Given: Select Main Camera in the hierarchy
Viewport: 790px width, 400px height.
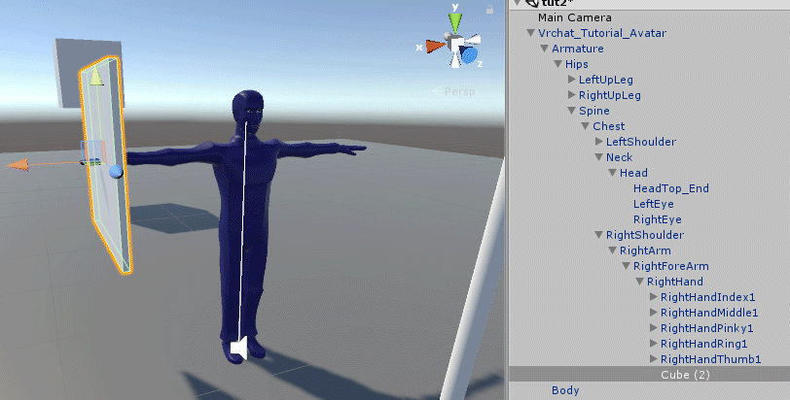Looking at the screenshot, I should 574,17.
